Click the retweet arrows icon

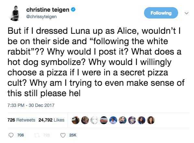tap(37, 135)
